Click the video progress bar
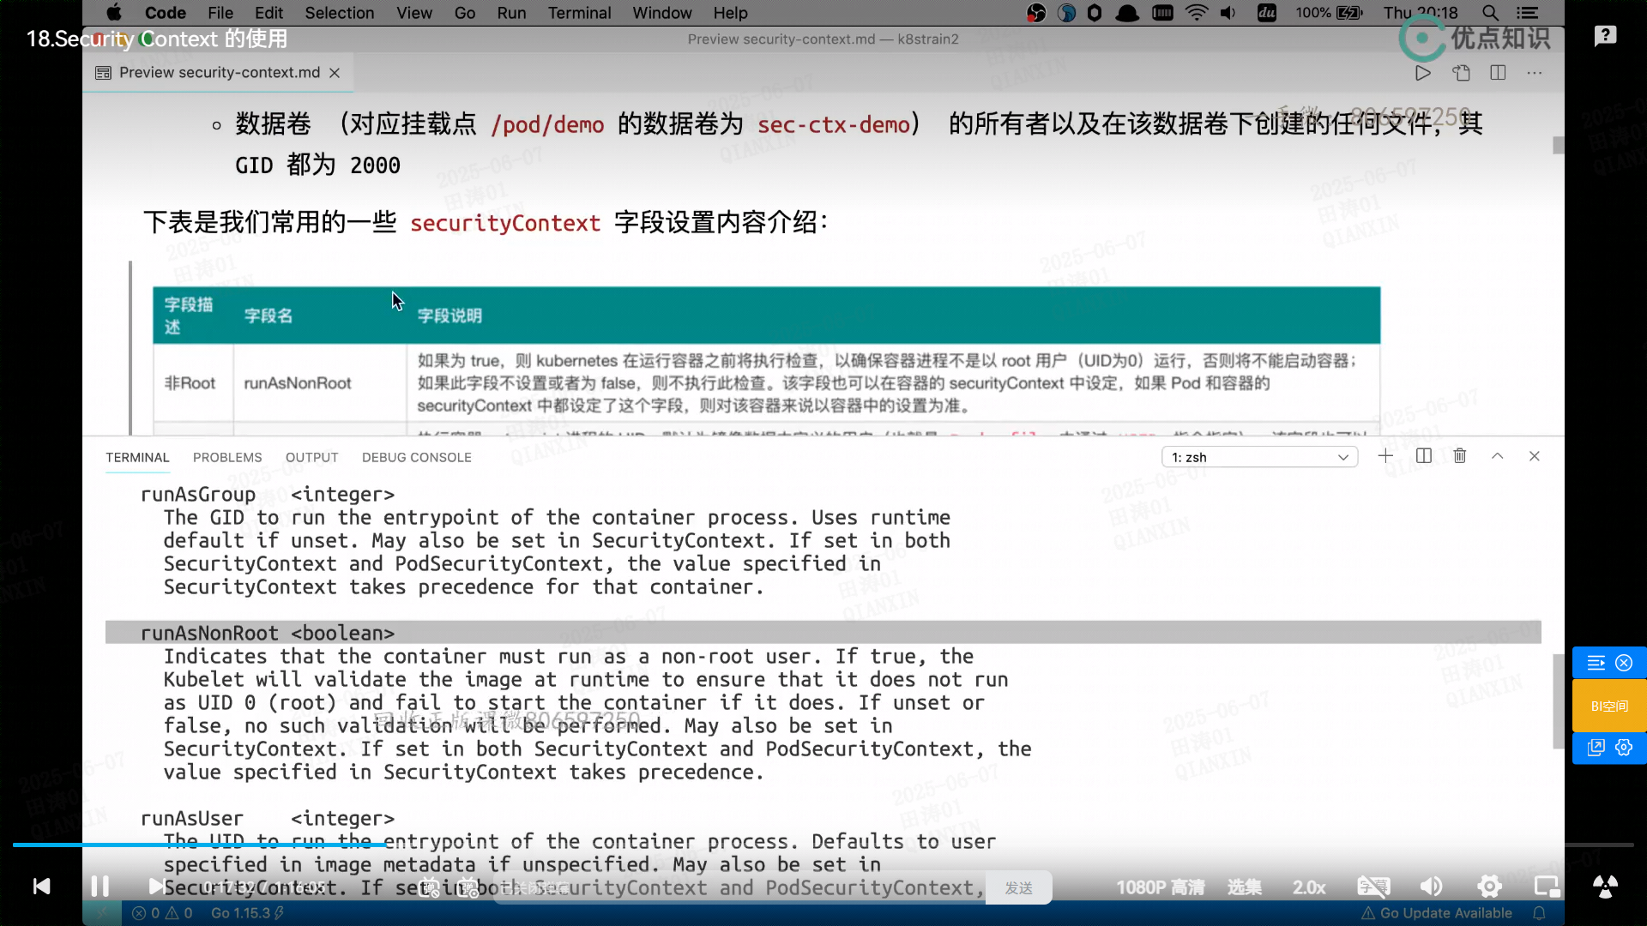This screenshot has height=926, width=1647. coord(823,845)
